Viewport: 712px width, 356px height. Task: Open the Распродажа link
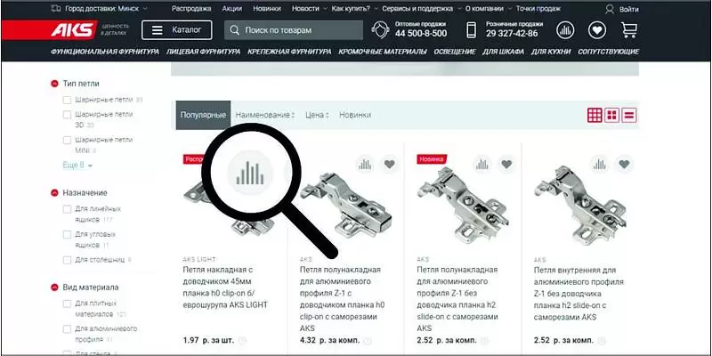(191, 9)
